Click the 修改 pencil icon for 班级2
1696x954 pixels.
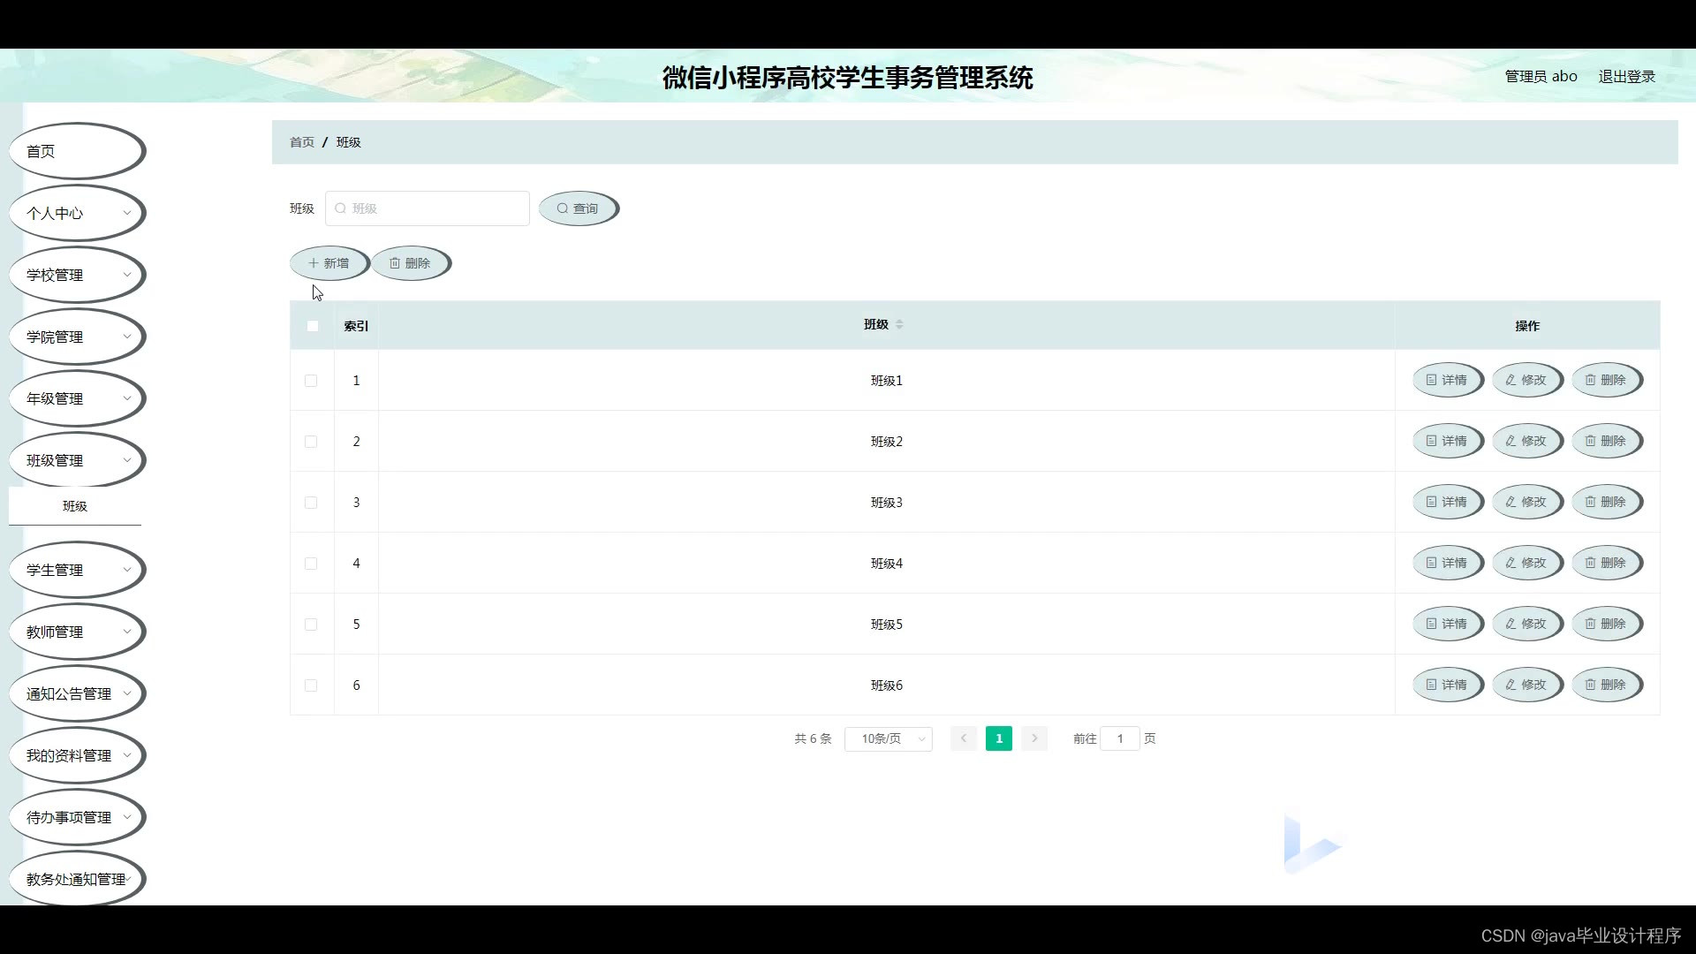pyautogui.click(x=1526, y=441)
